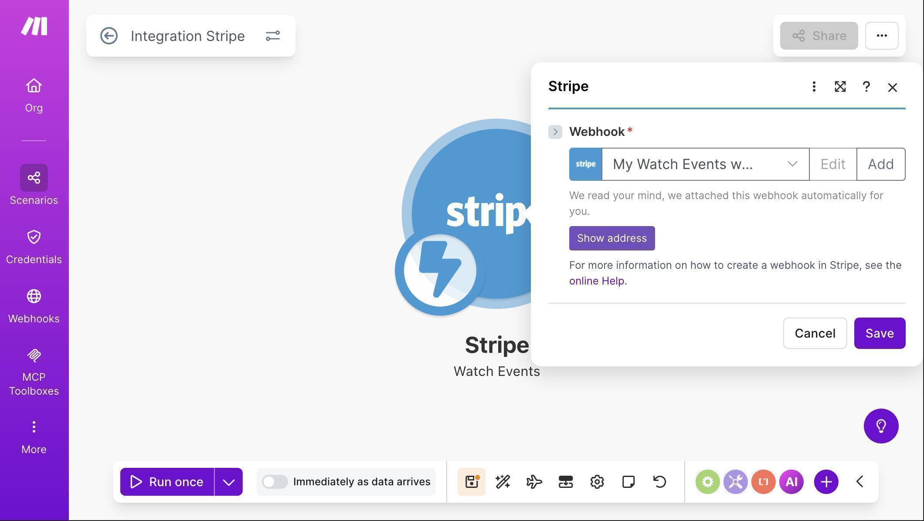Click the Show address button
The height and width of the screenshot is (521, 924).
(611, 238)
